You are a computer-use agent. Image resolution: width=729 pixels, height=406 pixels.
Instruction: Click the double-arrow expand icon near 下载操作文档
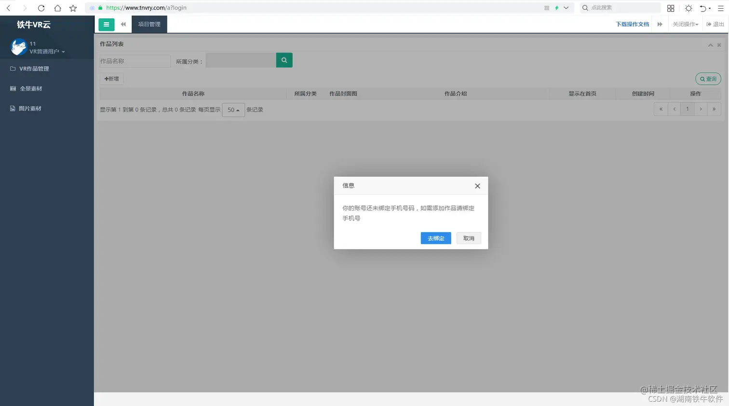tap(660, 24)
